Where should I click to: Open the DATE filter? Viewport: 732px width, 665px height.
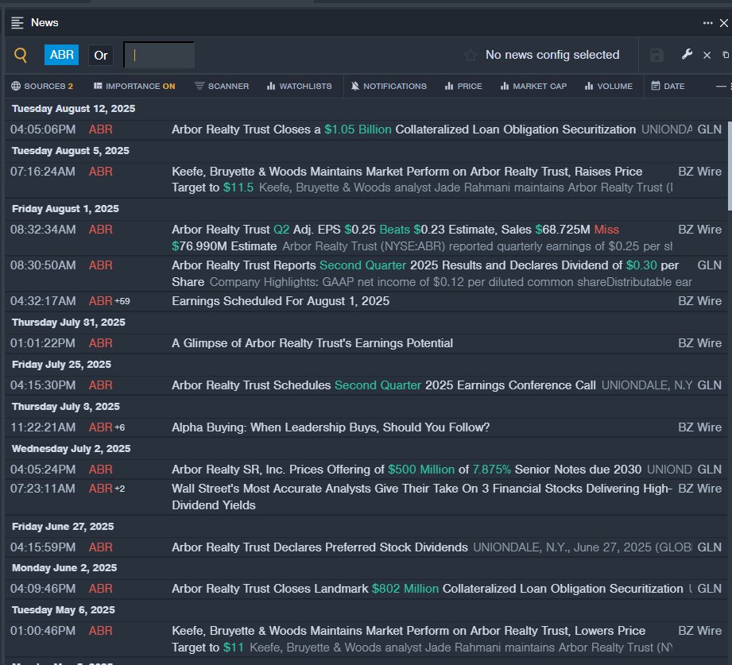(x=668, y=86)
